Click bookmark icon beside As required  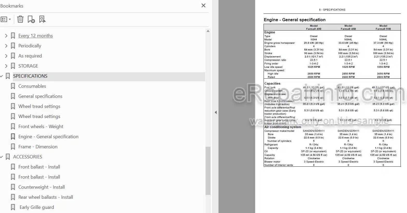tap(13, 56)
